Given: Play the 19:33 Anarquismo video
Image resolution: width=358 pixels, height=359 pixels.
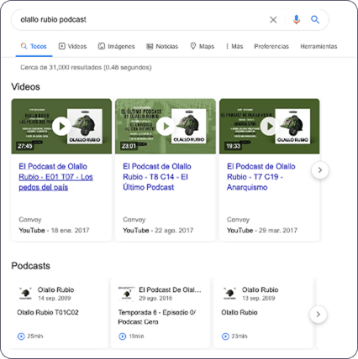Looking at the screenshot, I should tap(270, 127).
